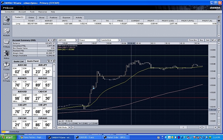Reset chart zoom with R button
The width and height of the screenshot is (223, 140).
[219, 127]
